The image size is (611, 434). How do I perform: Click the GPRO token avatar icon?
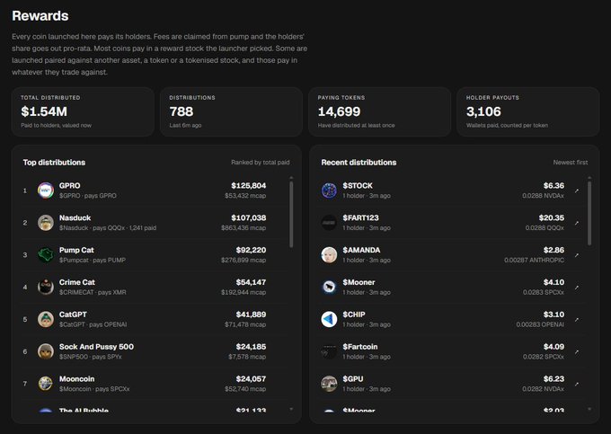tap(46, 190)
